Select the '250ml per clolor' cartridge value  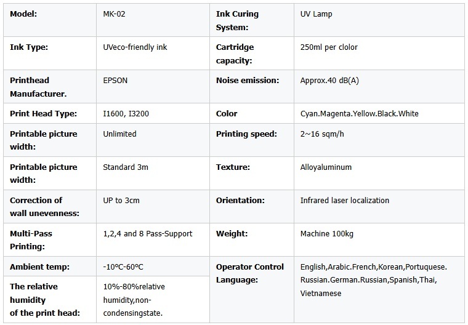tap(329, 47)
